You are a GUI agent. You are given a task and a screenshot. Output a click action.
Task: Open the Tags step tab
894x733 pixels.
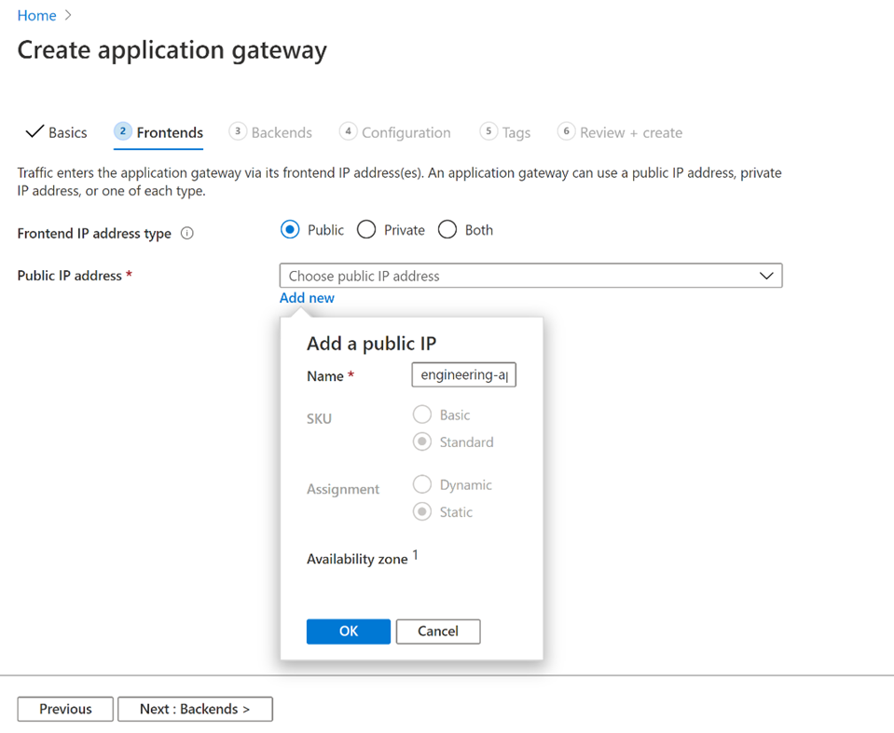coord(505,132)
